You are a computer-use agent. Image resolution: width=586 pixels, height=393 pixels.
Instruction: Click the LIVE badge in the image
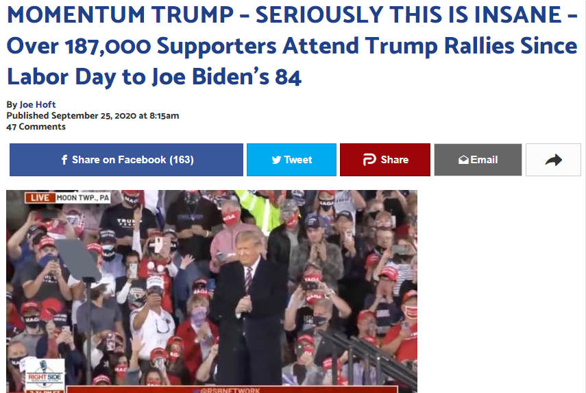[40, 198]
